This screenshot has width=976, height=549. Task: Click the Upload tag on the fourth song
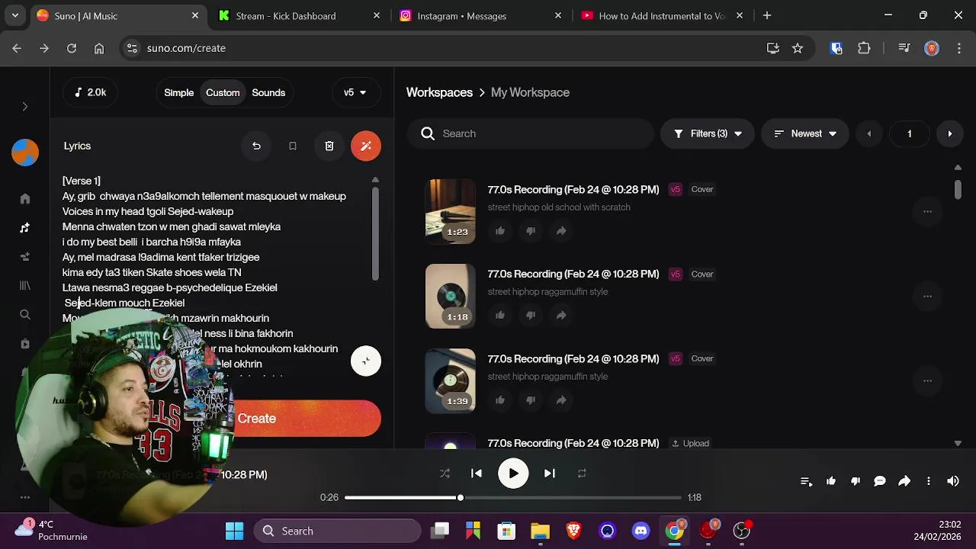click(x=690, y=443)
